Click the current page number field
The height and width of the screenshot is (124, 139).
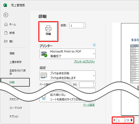121,120
